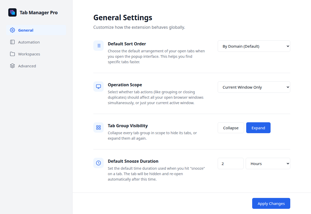Focus the snooze duration number field
Viewport: 311px width, 214px height.
[231, 163]
